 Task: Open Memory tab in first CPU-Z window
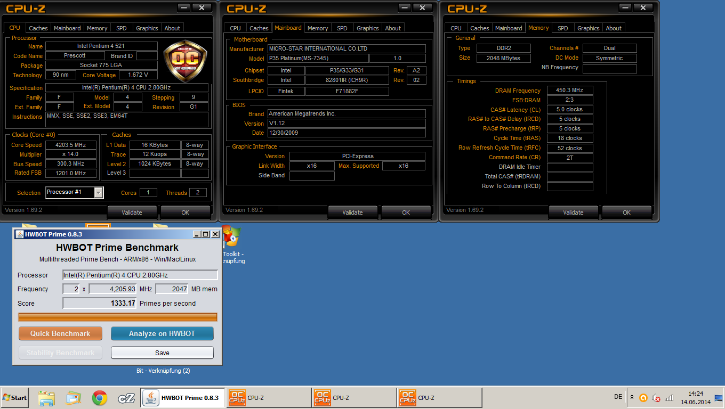pyautogui.click(x=97, y=28)
